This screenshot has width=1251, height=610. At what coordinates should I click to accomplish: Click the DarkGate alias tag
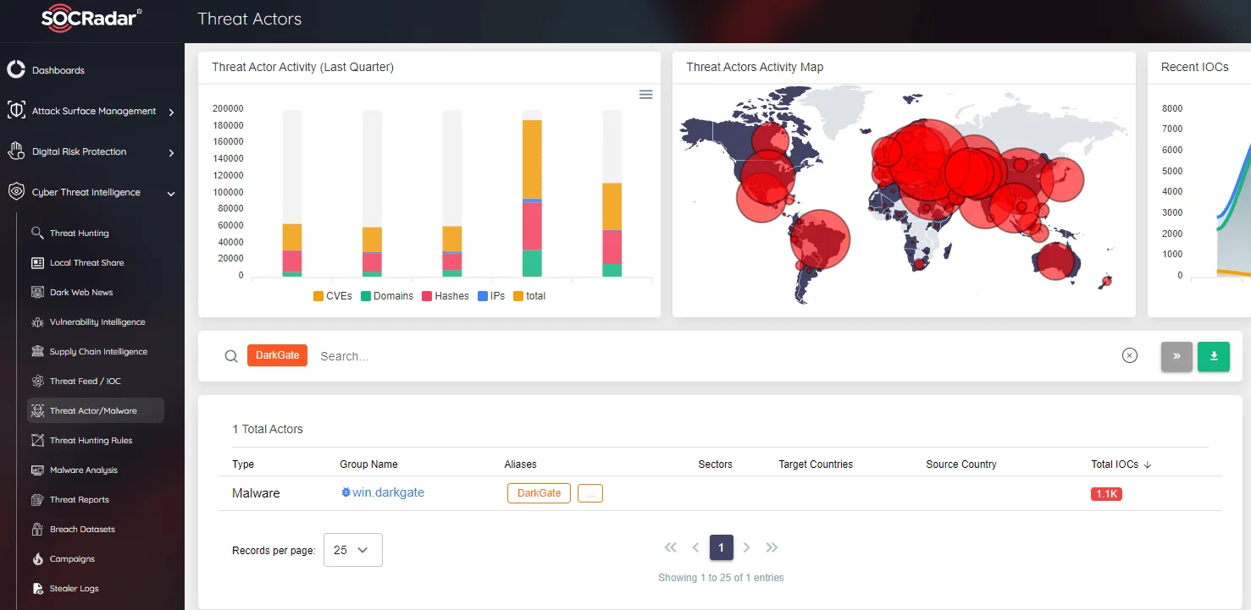coord(540,493)
